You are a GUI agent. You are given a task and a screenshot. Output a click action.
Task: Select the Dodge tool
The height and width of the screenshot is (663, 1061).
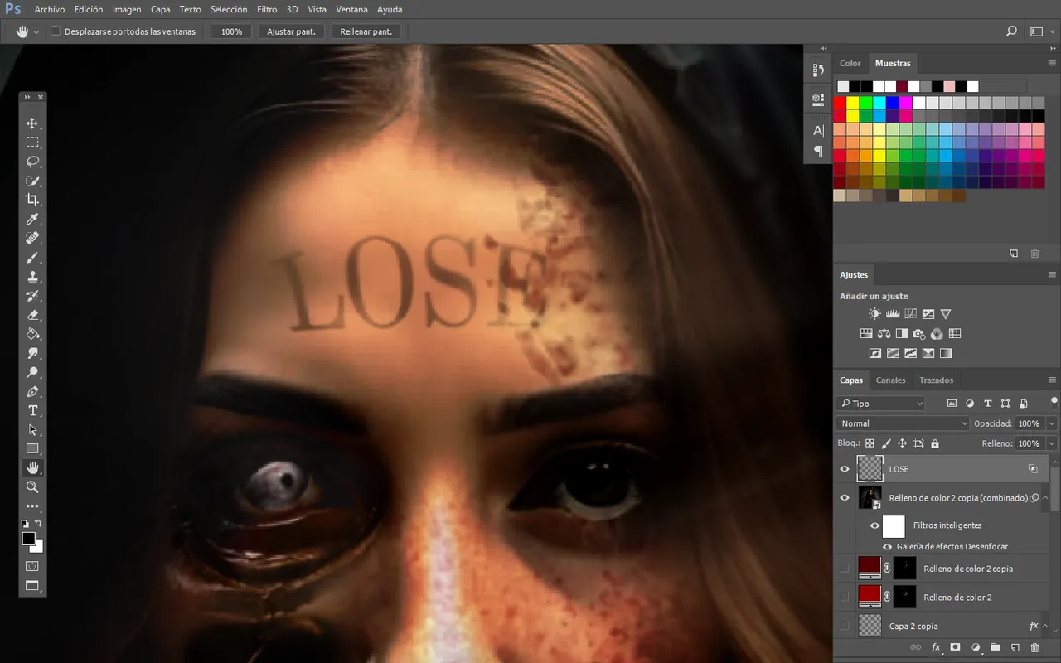pos(32,372)
